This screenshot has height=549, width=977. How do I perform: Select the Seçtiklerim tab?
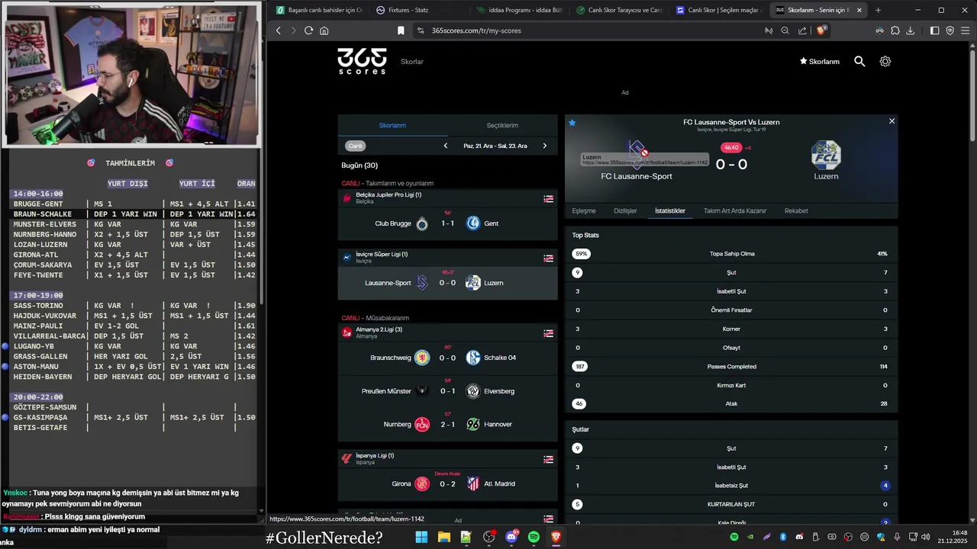pos(502,125)
